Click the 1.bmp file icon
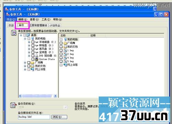 click(x=65, y=50)
